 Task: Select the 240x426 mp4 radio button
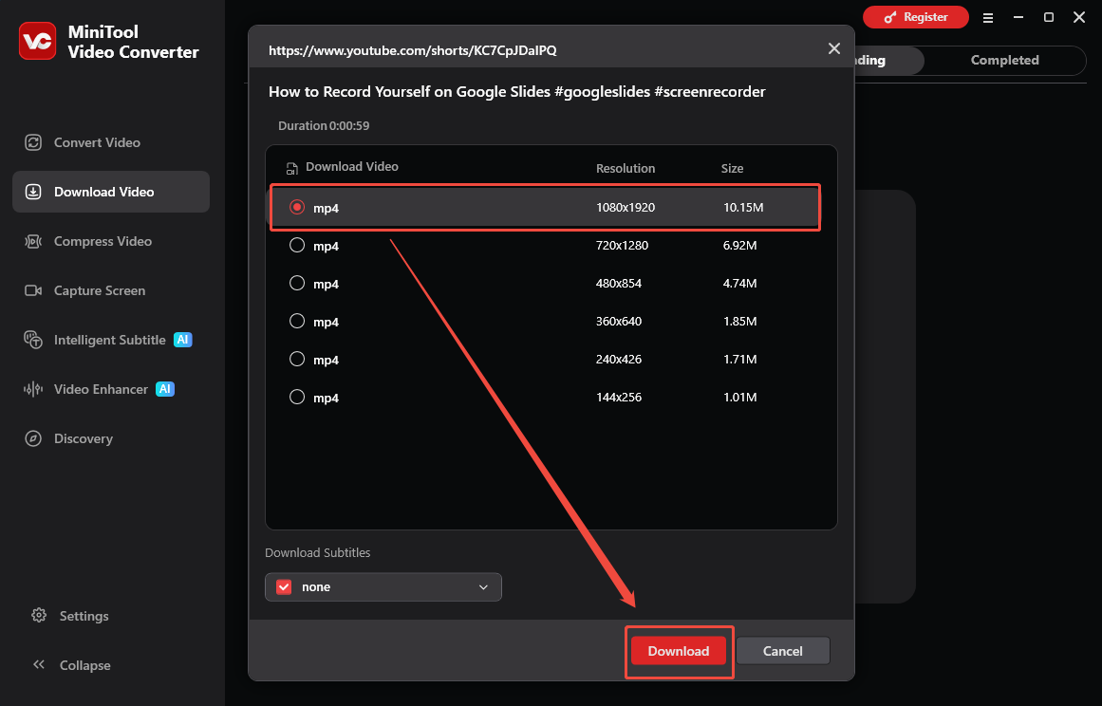point(297,359)
